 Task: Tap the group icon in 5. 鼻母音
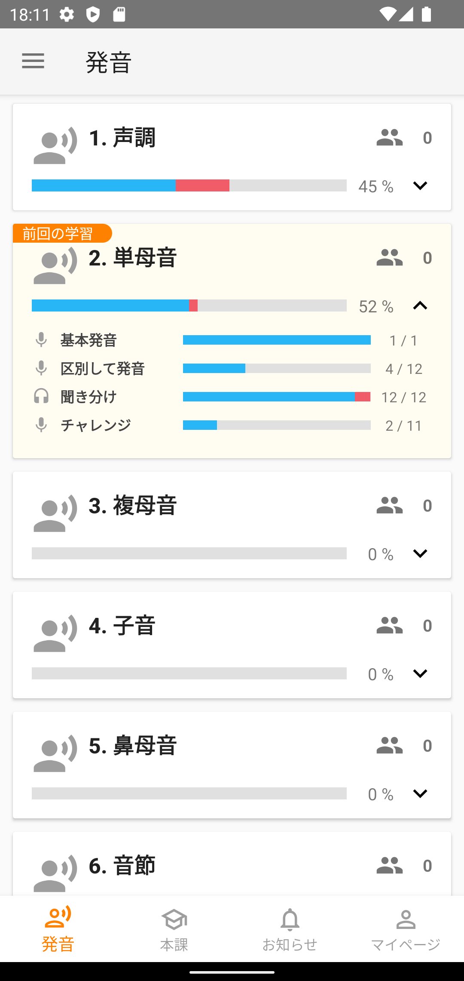(389, 746)
